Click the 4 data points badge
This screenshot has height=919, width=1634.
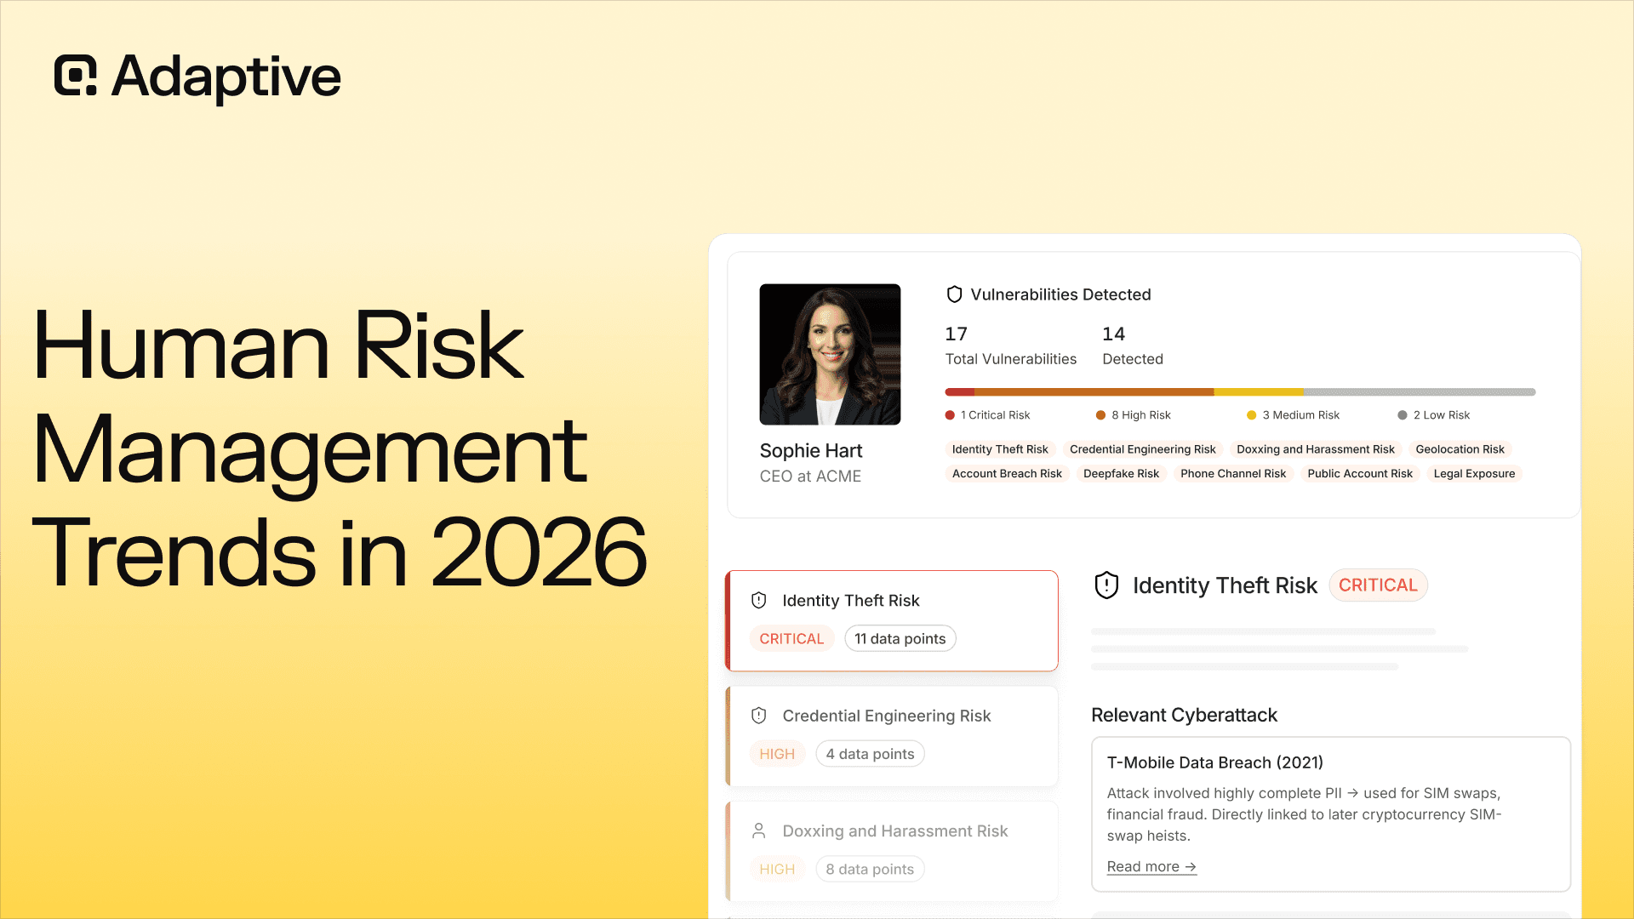(x=870, y=754)
